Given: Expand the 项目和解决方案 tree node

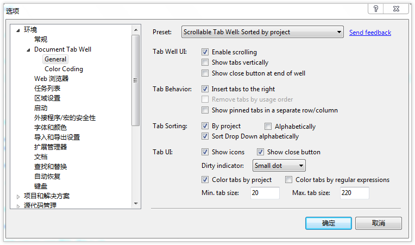Looking at the screenshot, I should coord(18,196).
